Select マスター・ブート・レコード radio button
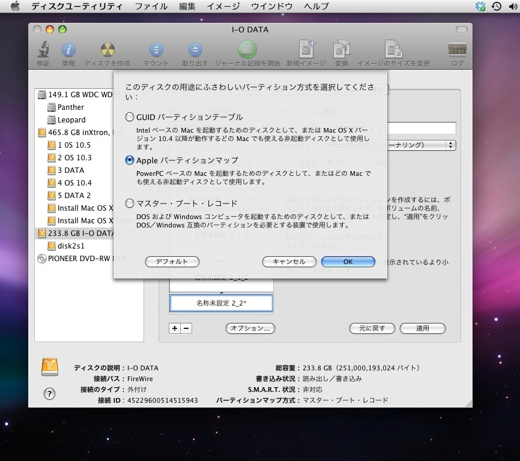This screenshot has height=461, width=520. point(130,203)
